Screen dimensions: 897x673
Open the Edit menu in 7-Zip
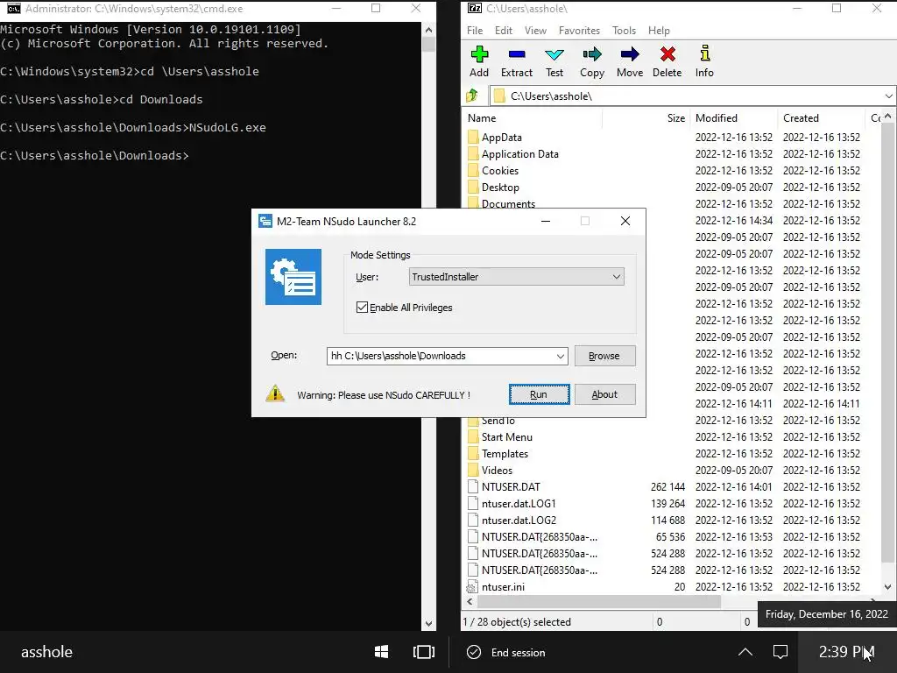point(504,31)
